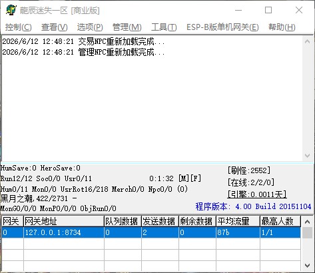Screen dimensions: 315x273
Task: Minimize the 龍辰迷失一区 window
Action: (x=238, y=10)
